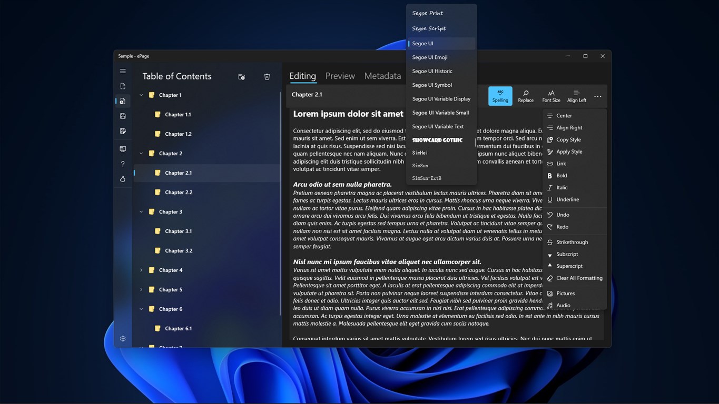Click the three-dot more options button
719x404 pixels.
(x=598, y=96)
